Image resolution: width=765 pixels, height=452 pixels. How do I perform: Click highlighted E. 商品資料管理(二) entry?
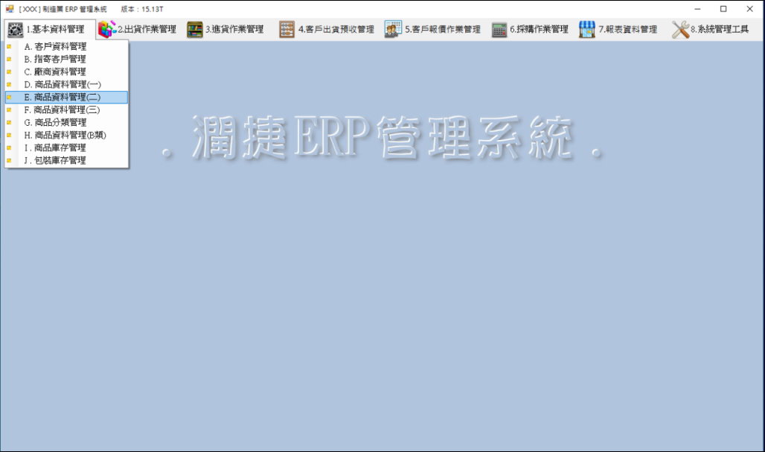[63, 97]
